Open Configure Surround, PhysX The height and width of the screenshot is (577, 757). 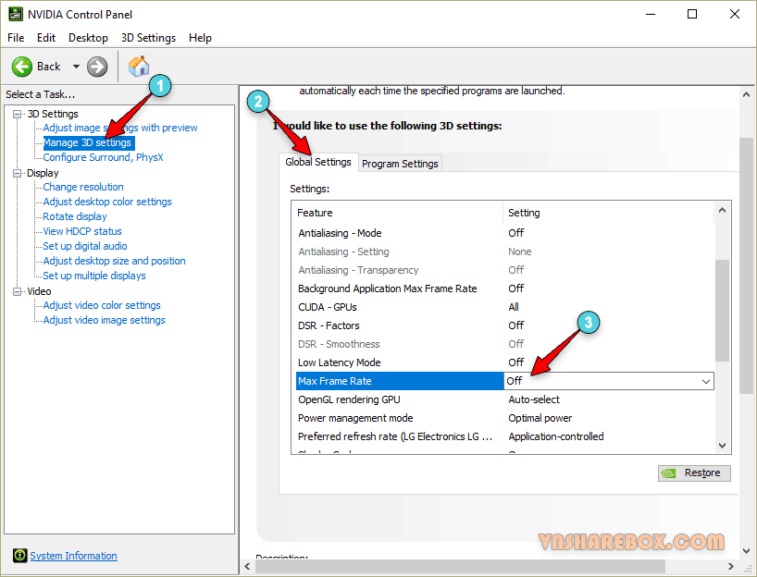(x=104, y=157)
